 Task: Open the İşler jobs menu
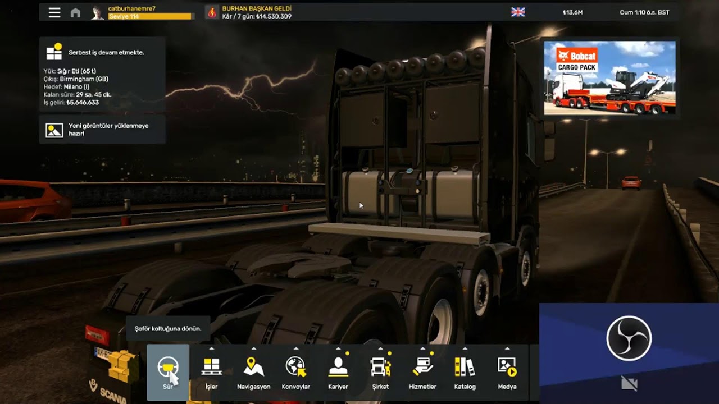[x=211, y=373]
